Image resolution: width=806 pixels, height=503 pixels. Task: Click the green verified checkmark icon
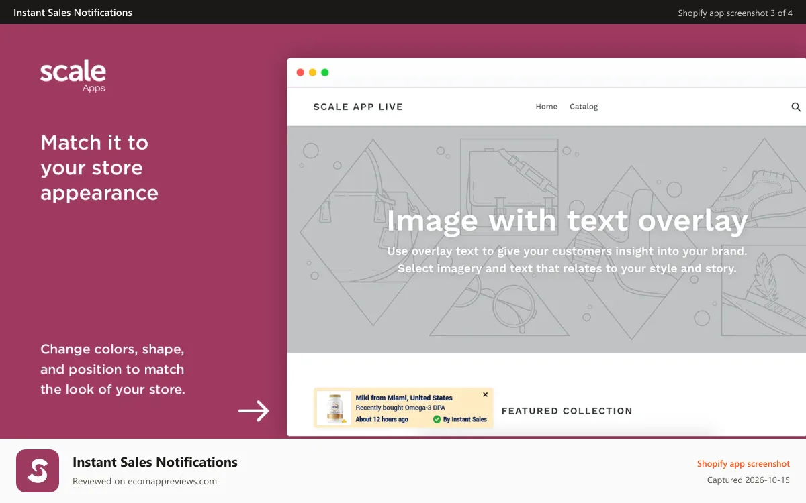[x=437, y=419]
